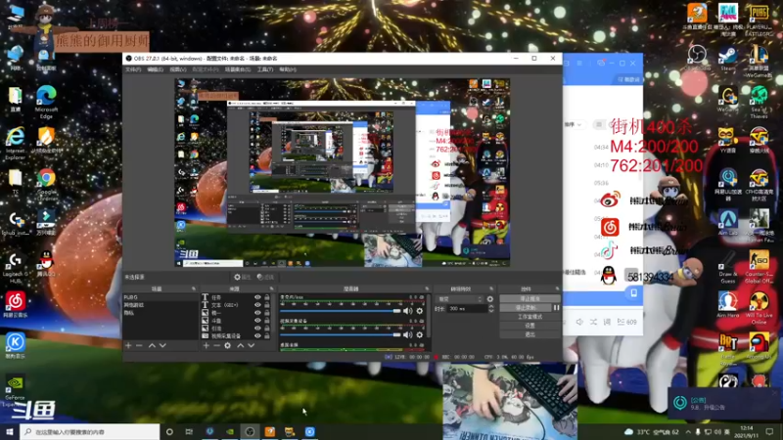The width and height of the screenshot is (783, 440).
Task: Open the OBS 场景集合 menu
Action: click(x=238, y=69)
